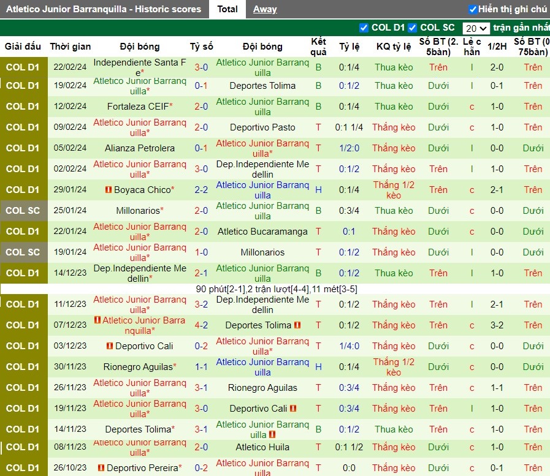Image resolution: width=550 pixels, height=476 pixels.
Task: Open the 20 recent matches dropdown
Action: click(x=476, y=28)
